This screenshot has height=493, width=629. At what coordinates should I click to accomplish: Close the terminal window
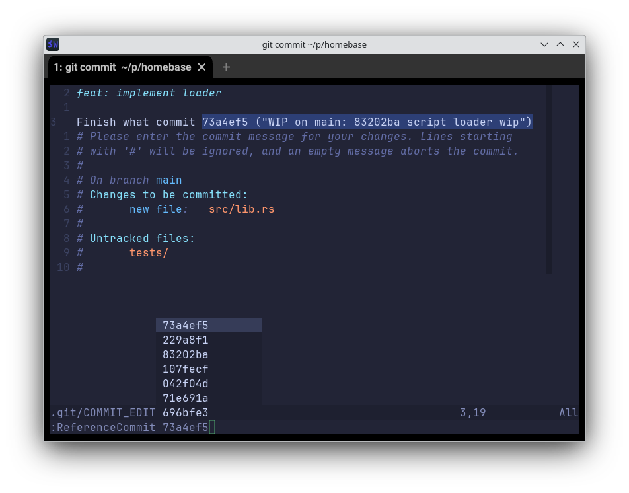click(x=576, y=44)
